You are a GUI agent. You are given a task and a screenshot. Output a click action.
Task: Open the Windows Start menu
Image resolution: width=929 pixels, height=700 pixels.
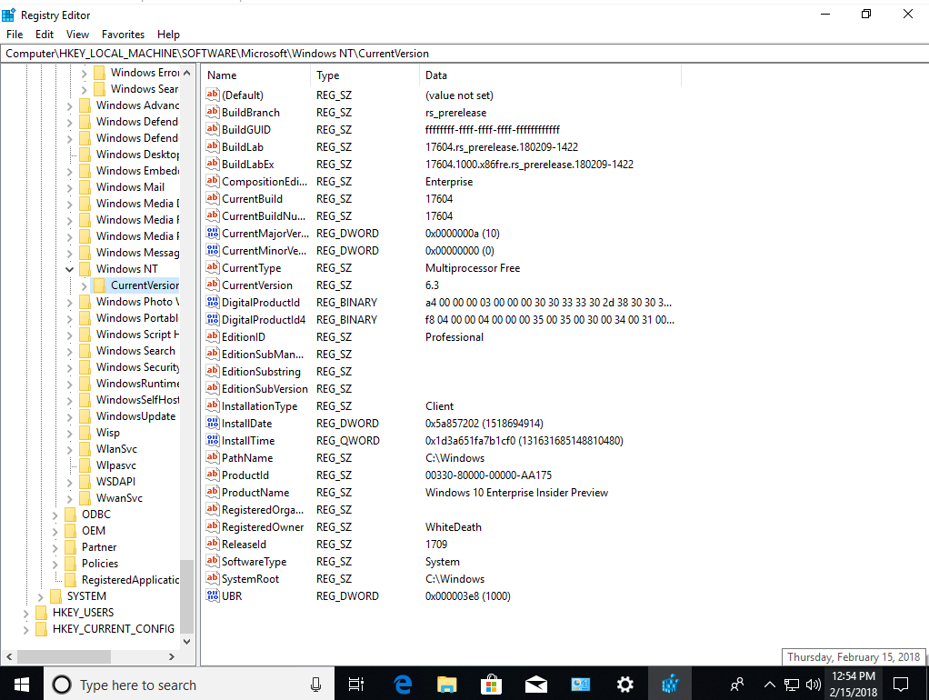21,685
